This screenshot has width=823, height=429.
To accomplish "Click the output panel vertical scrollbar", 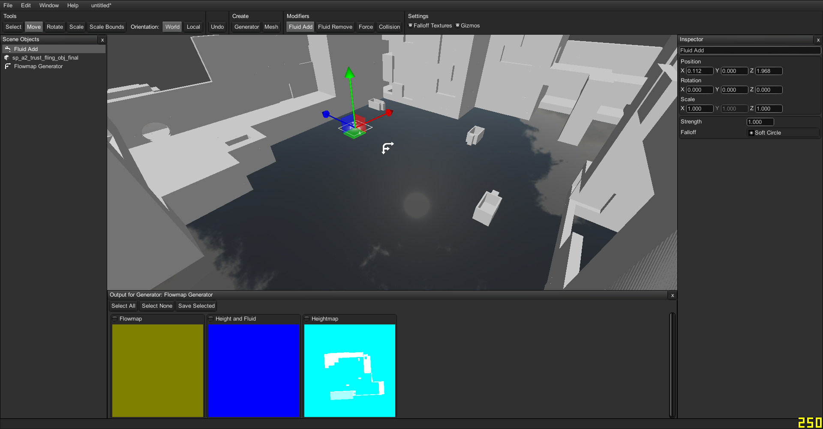I will tap(672, 365).
